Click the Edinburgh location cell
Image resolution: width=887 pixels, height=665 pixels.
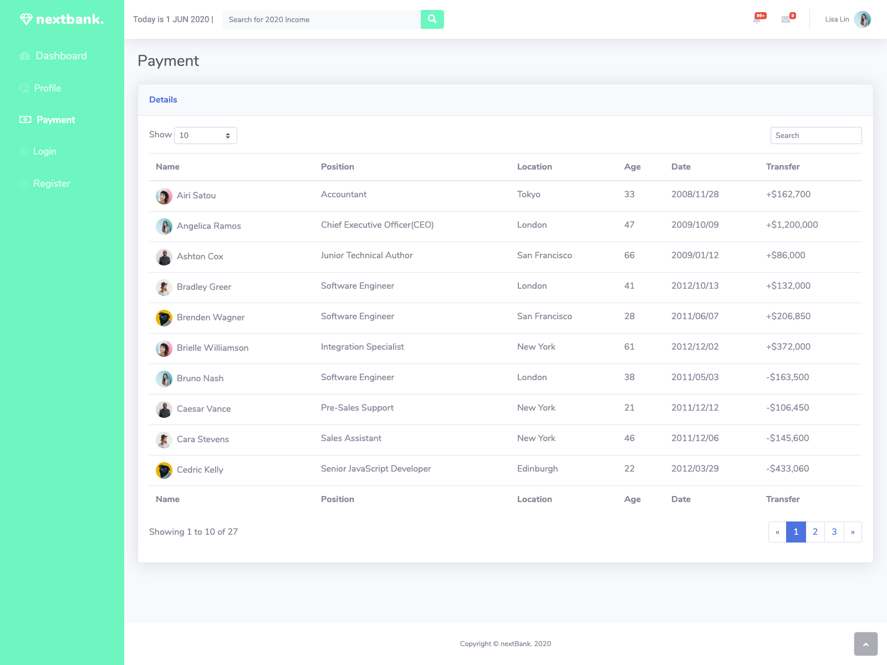[x=537, y=469]
